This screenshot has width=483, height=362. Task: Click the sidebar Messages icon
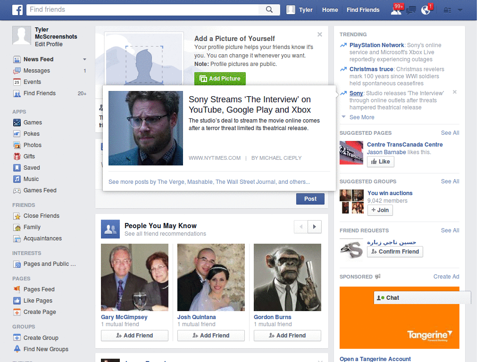pos(17,71)
